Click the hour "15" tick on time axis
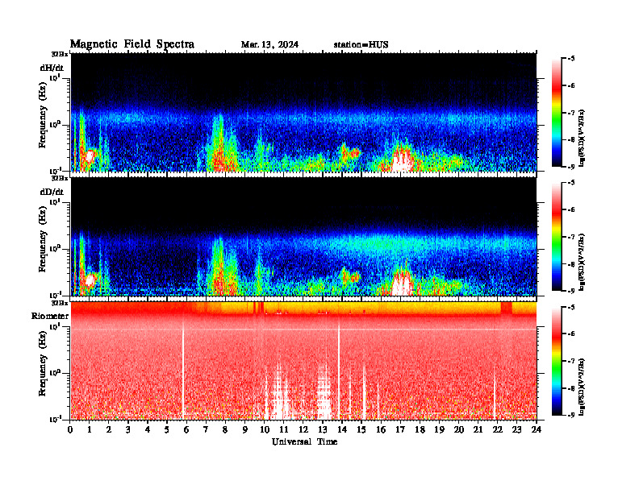The width and height of the screenshot is (639, 493). [x=361, y=429]
